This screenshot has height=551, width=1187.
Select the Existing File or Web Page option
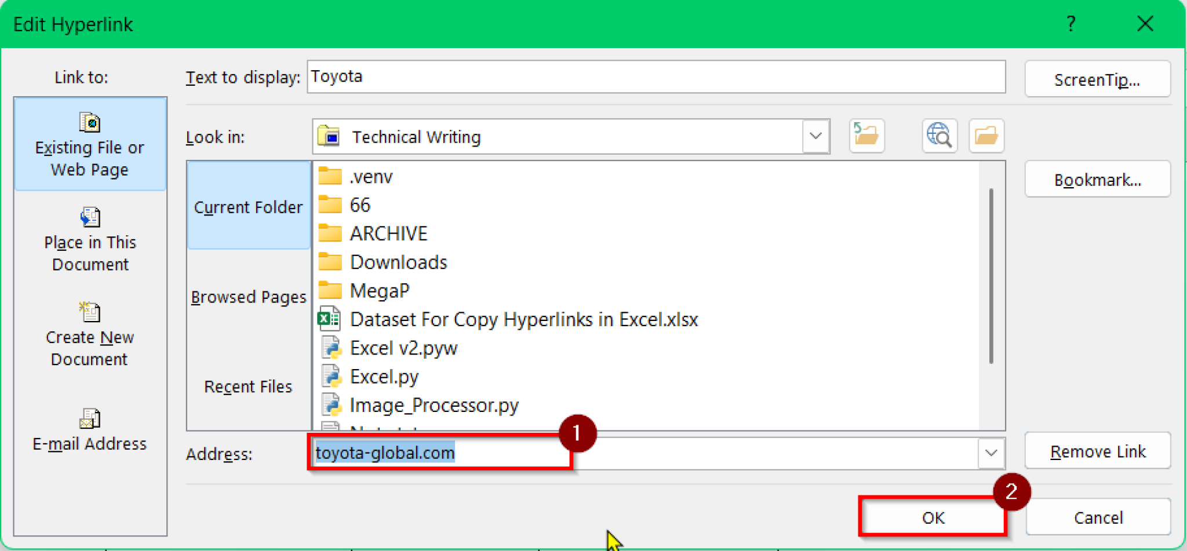coord(89,145)
